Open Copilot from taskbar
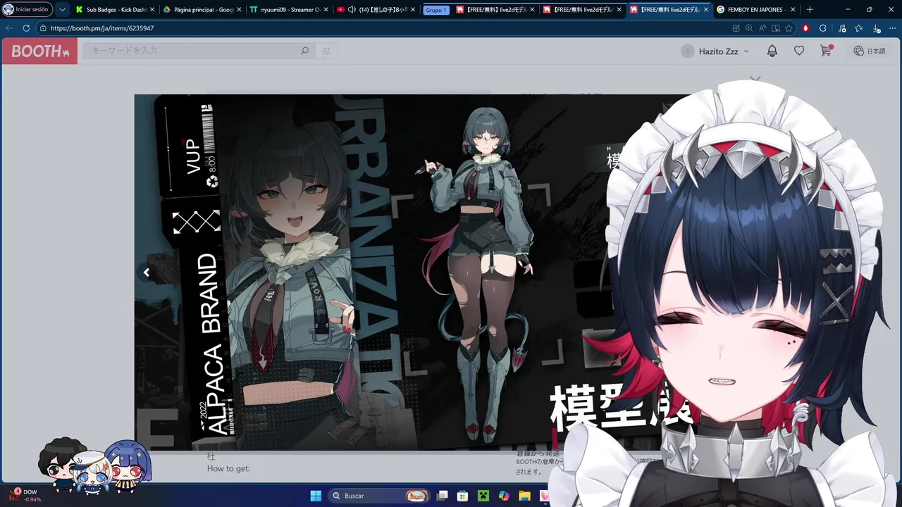This screenshot has height=507, width=902. pyautogui.click(x=503, y=496)
